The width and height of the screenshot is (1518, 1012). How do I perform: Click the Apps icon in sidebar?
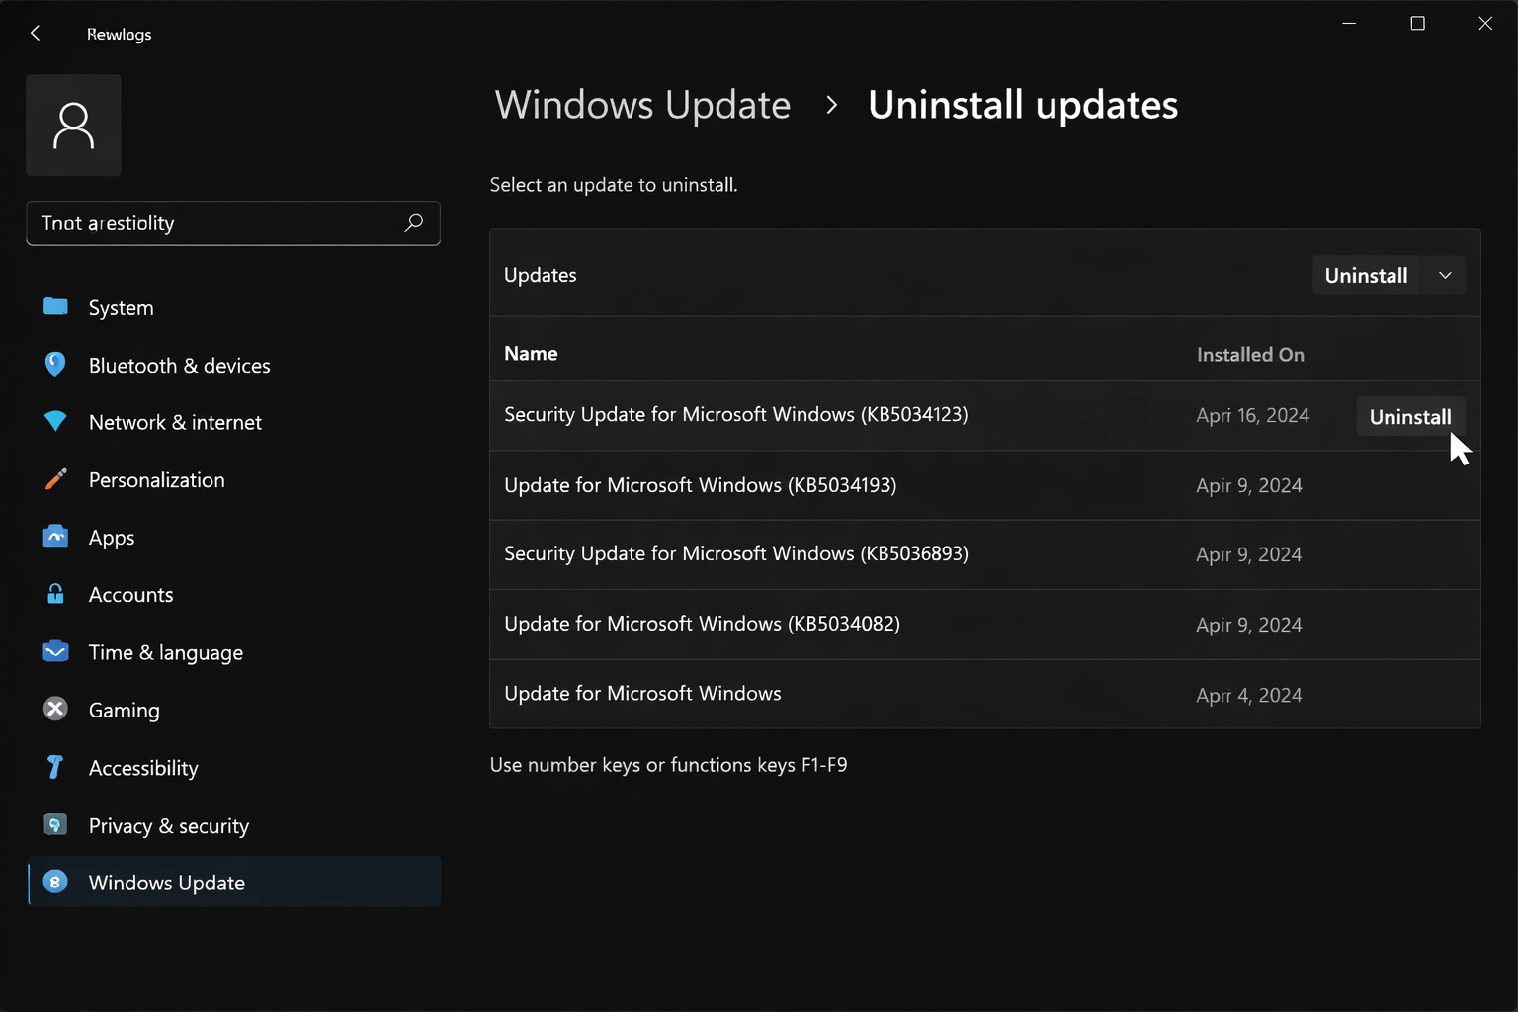[55, 537]
